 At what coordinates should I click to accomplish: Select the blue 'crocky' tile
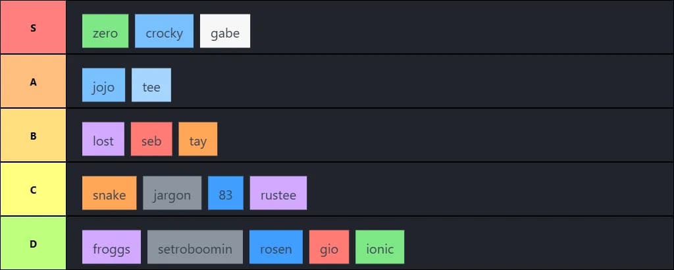click(164, 32)
